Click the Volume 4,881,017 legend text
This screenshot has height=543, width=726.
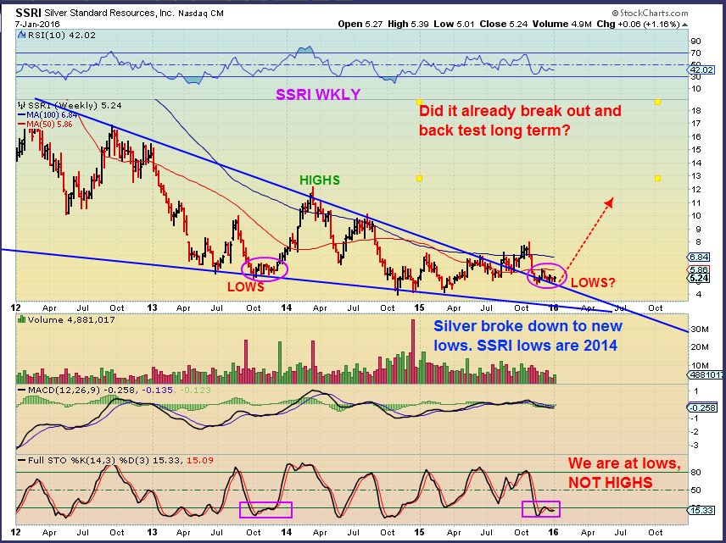71,319
